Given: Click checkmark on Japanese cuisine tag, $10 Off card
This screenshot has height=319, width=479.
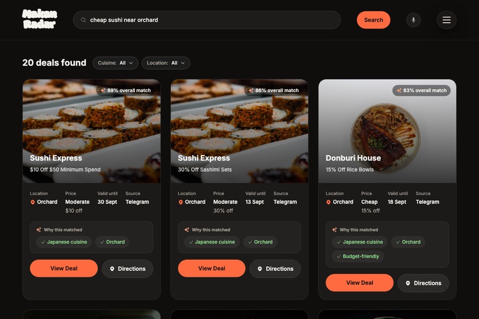Looking at the screenshot, I should (43, 242).
